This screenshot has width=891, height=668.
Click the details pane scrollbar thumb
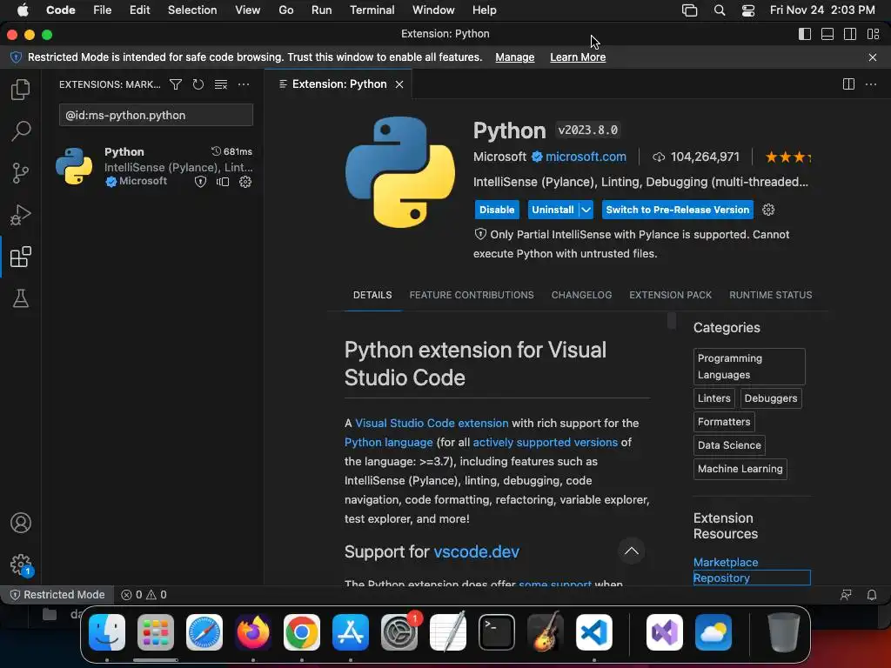(x=671, y=320)
